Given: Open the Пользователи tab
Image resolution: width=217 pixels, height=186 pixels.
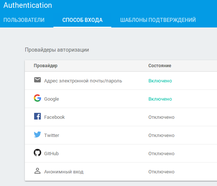Looking at the screenshot, I should click(24, 20).
